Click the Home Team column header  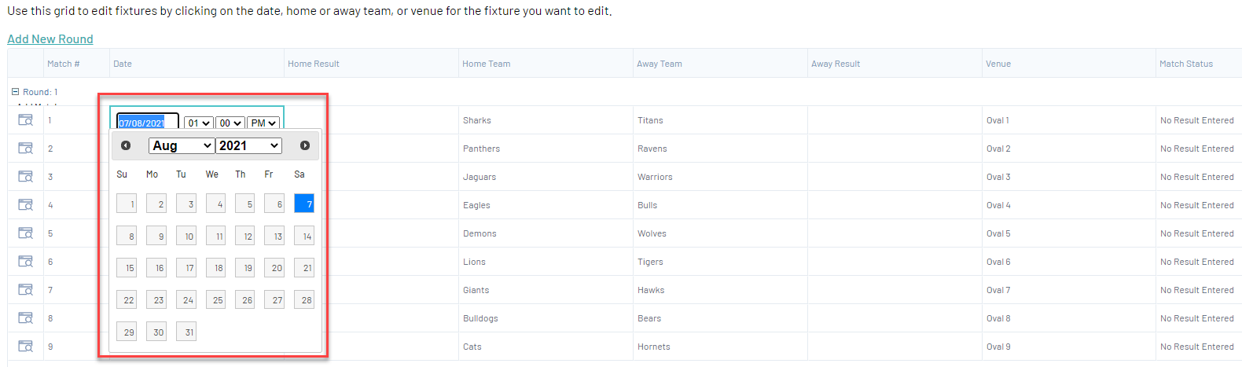click(x=486, y=64)
